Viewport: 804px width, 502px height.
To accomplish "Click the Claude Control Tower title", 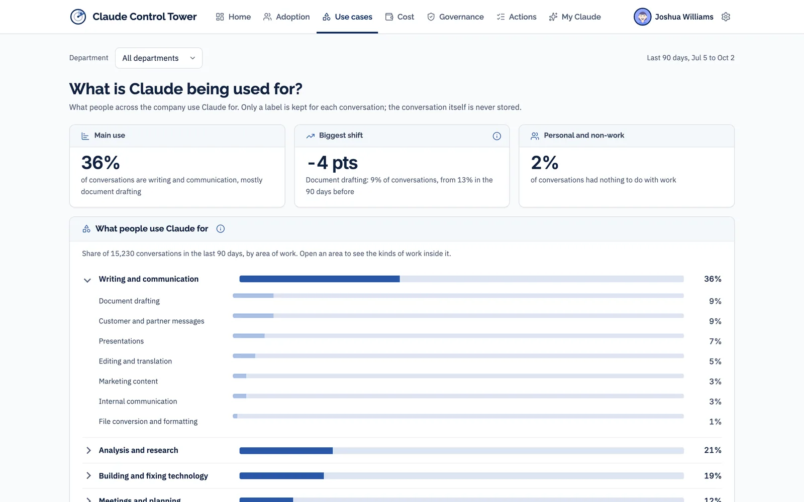I will click(145, 17).
